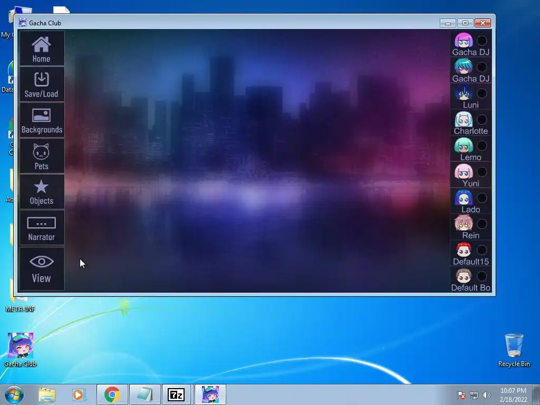Switch to Gacha Club taskbar button
This screenshot has height=405, width=540.
tap(210, 394)
